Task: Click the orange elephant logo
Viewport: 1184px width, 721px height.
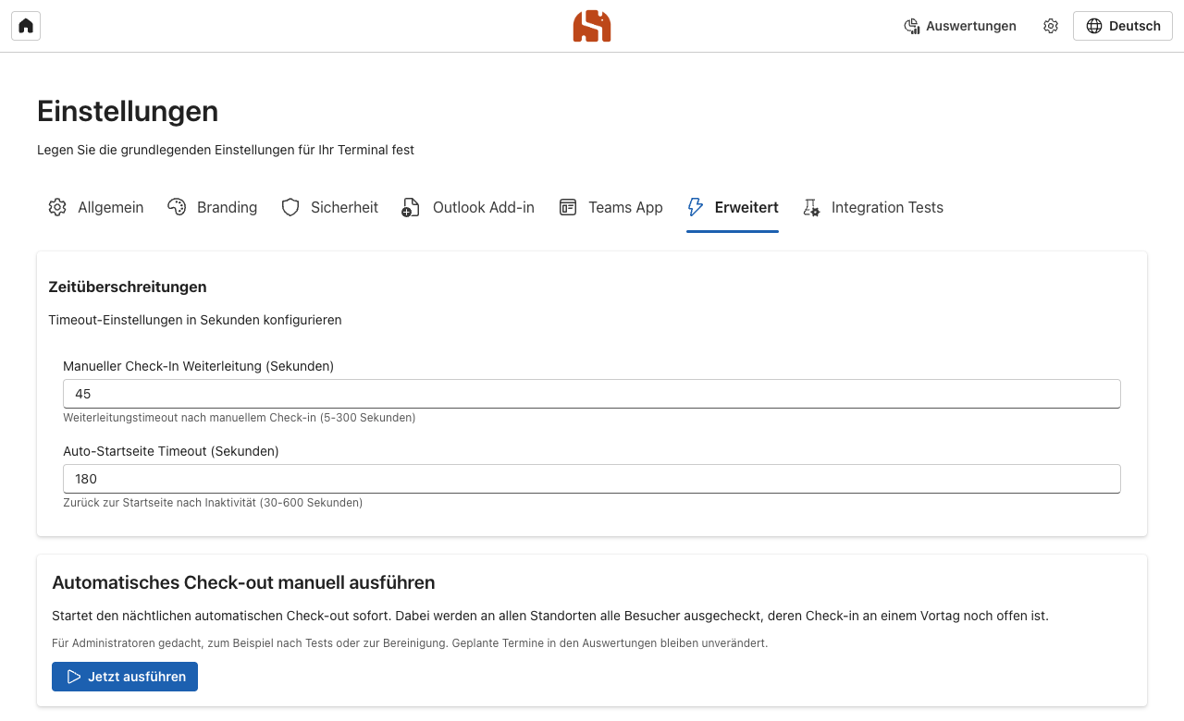Action: pyautogui.click(x=592, y=26)
